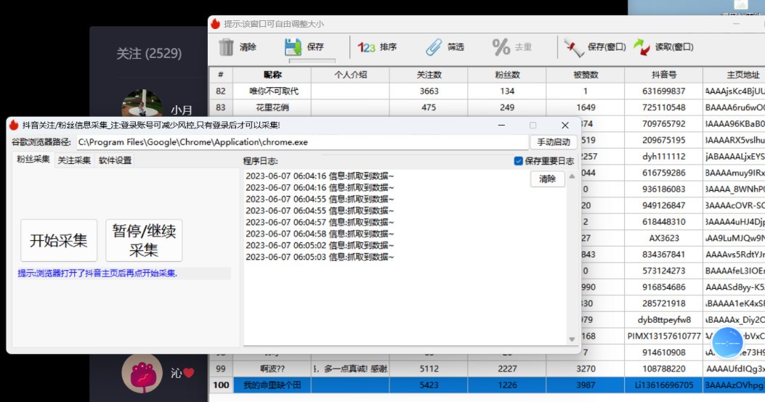Click the 个人介绍 column header
The width and height of the screenshot is (765, 402).
[350, 75]
